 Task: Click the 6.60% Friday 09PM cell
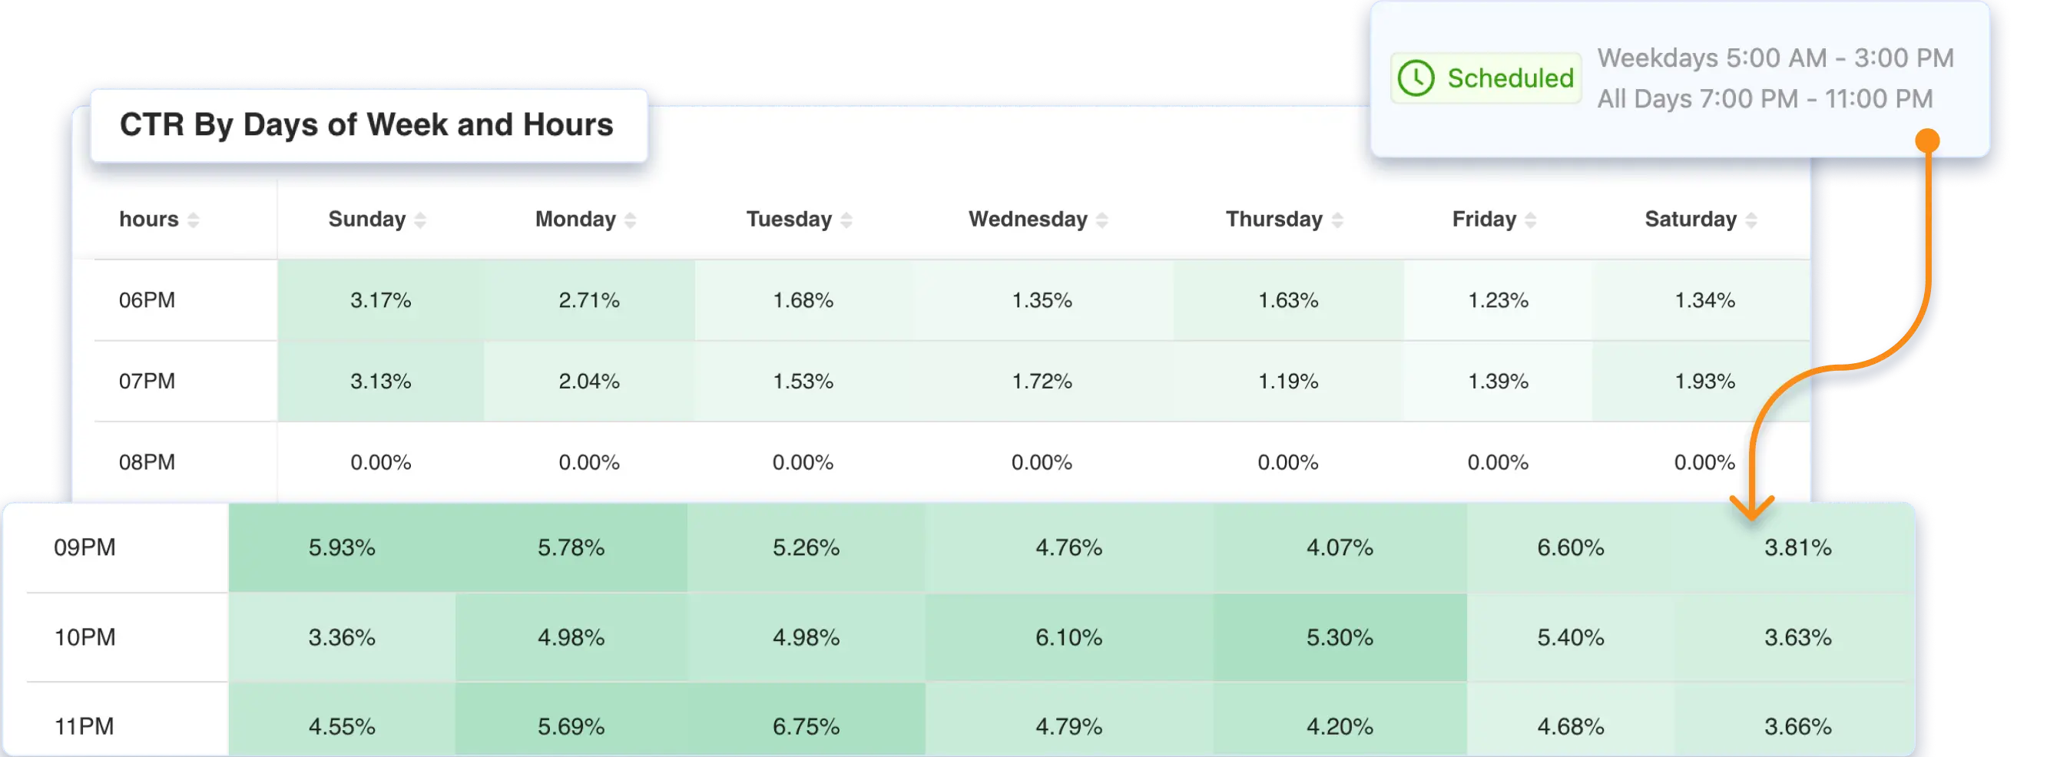[1570, 547]
